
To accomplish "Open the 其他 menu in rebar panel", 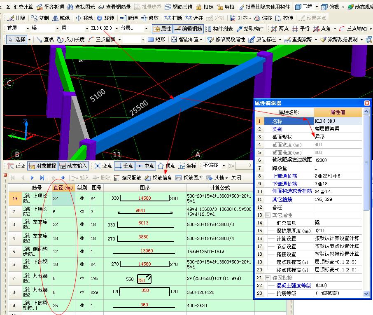I will (x=217, y=178).
